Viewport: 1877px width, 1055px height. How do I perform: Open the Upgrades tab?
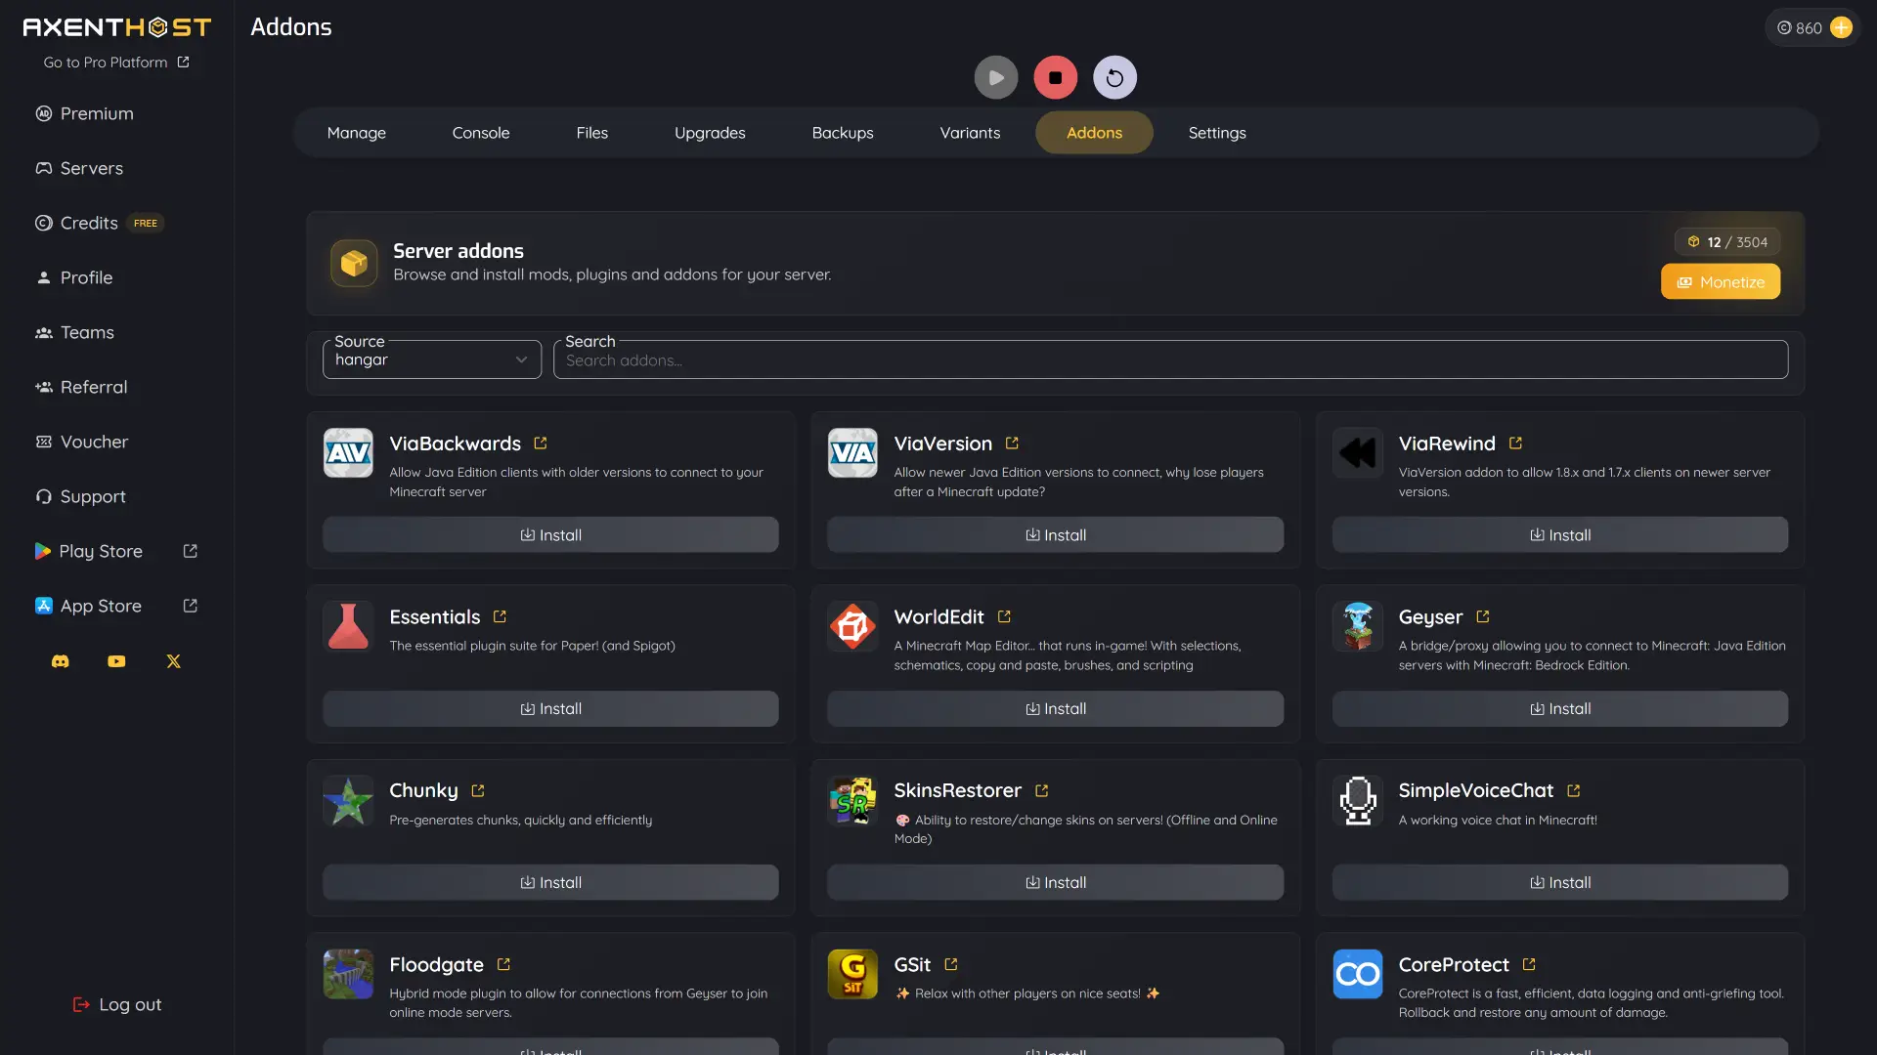pyautogui.click(x=710, y=133)
